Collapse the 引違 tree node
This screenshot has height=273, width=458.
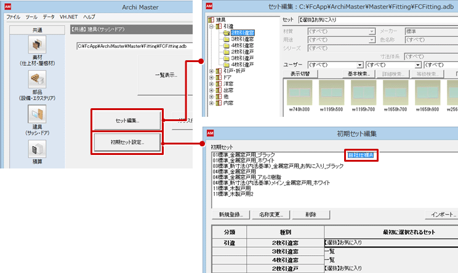pos(211,26)
